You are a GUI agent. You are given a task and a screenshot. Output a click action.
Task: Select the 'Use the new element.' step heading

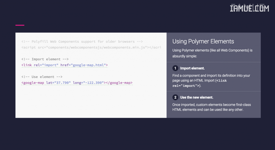[x=197, y=97]
